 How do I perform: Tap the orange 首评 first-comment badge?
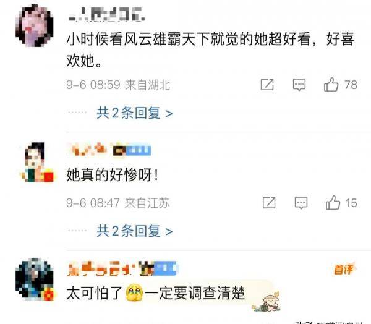(344, 269)
